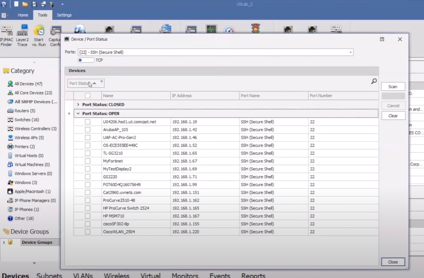Click the IP Phones icon

tap(10, 210)
